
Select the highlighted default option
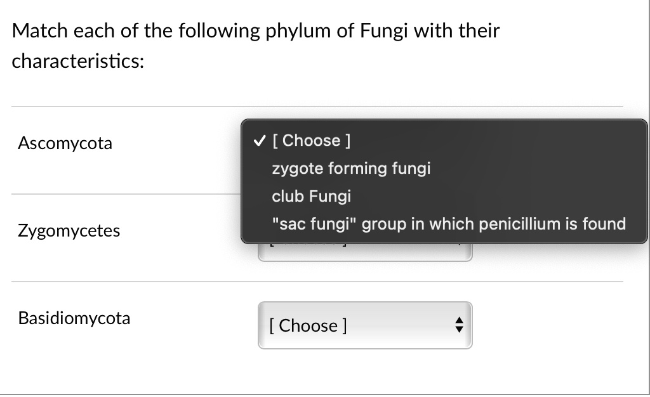pyautogui.click(x=311, y=140)
